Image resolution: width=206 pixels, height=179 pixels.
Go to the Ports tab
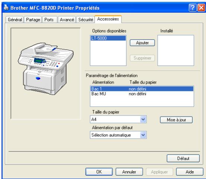[x=50, y=20]
